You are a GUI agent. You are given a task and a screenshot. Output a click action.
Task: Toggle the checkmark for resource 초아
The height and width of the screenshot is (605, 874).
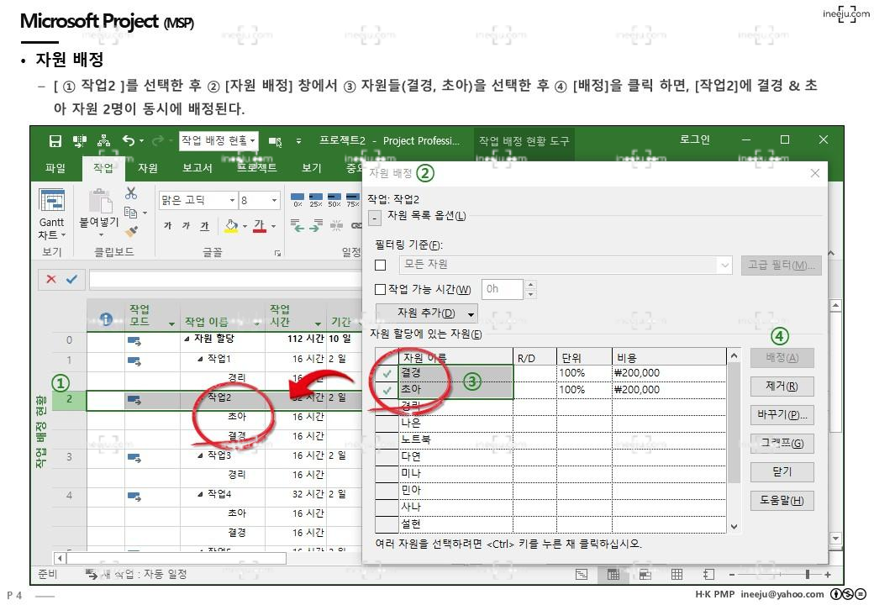pyautogui.click(x=387, y=390)
